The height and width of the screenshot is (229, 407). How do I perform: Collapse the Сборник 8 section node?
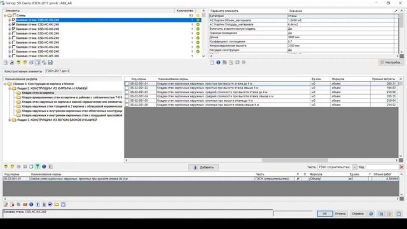click(5, 84)
